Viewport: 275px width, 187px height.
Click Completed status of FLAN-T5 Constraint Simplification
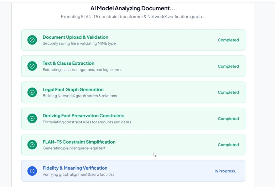pyautogui.click(x=228, y=145)
